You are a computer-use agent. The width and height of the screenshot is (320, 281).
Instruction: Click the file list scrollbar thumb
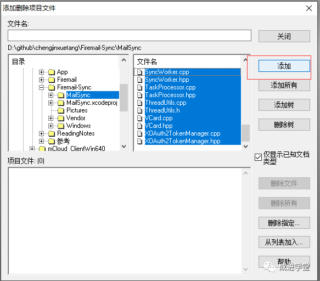[x=245, y=133]
